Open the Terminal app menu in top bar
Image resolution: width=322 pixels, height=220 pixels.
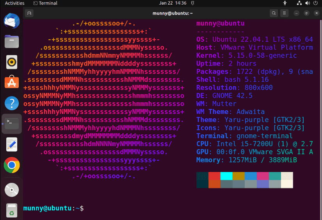pos(45,3)
